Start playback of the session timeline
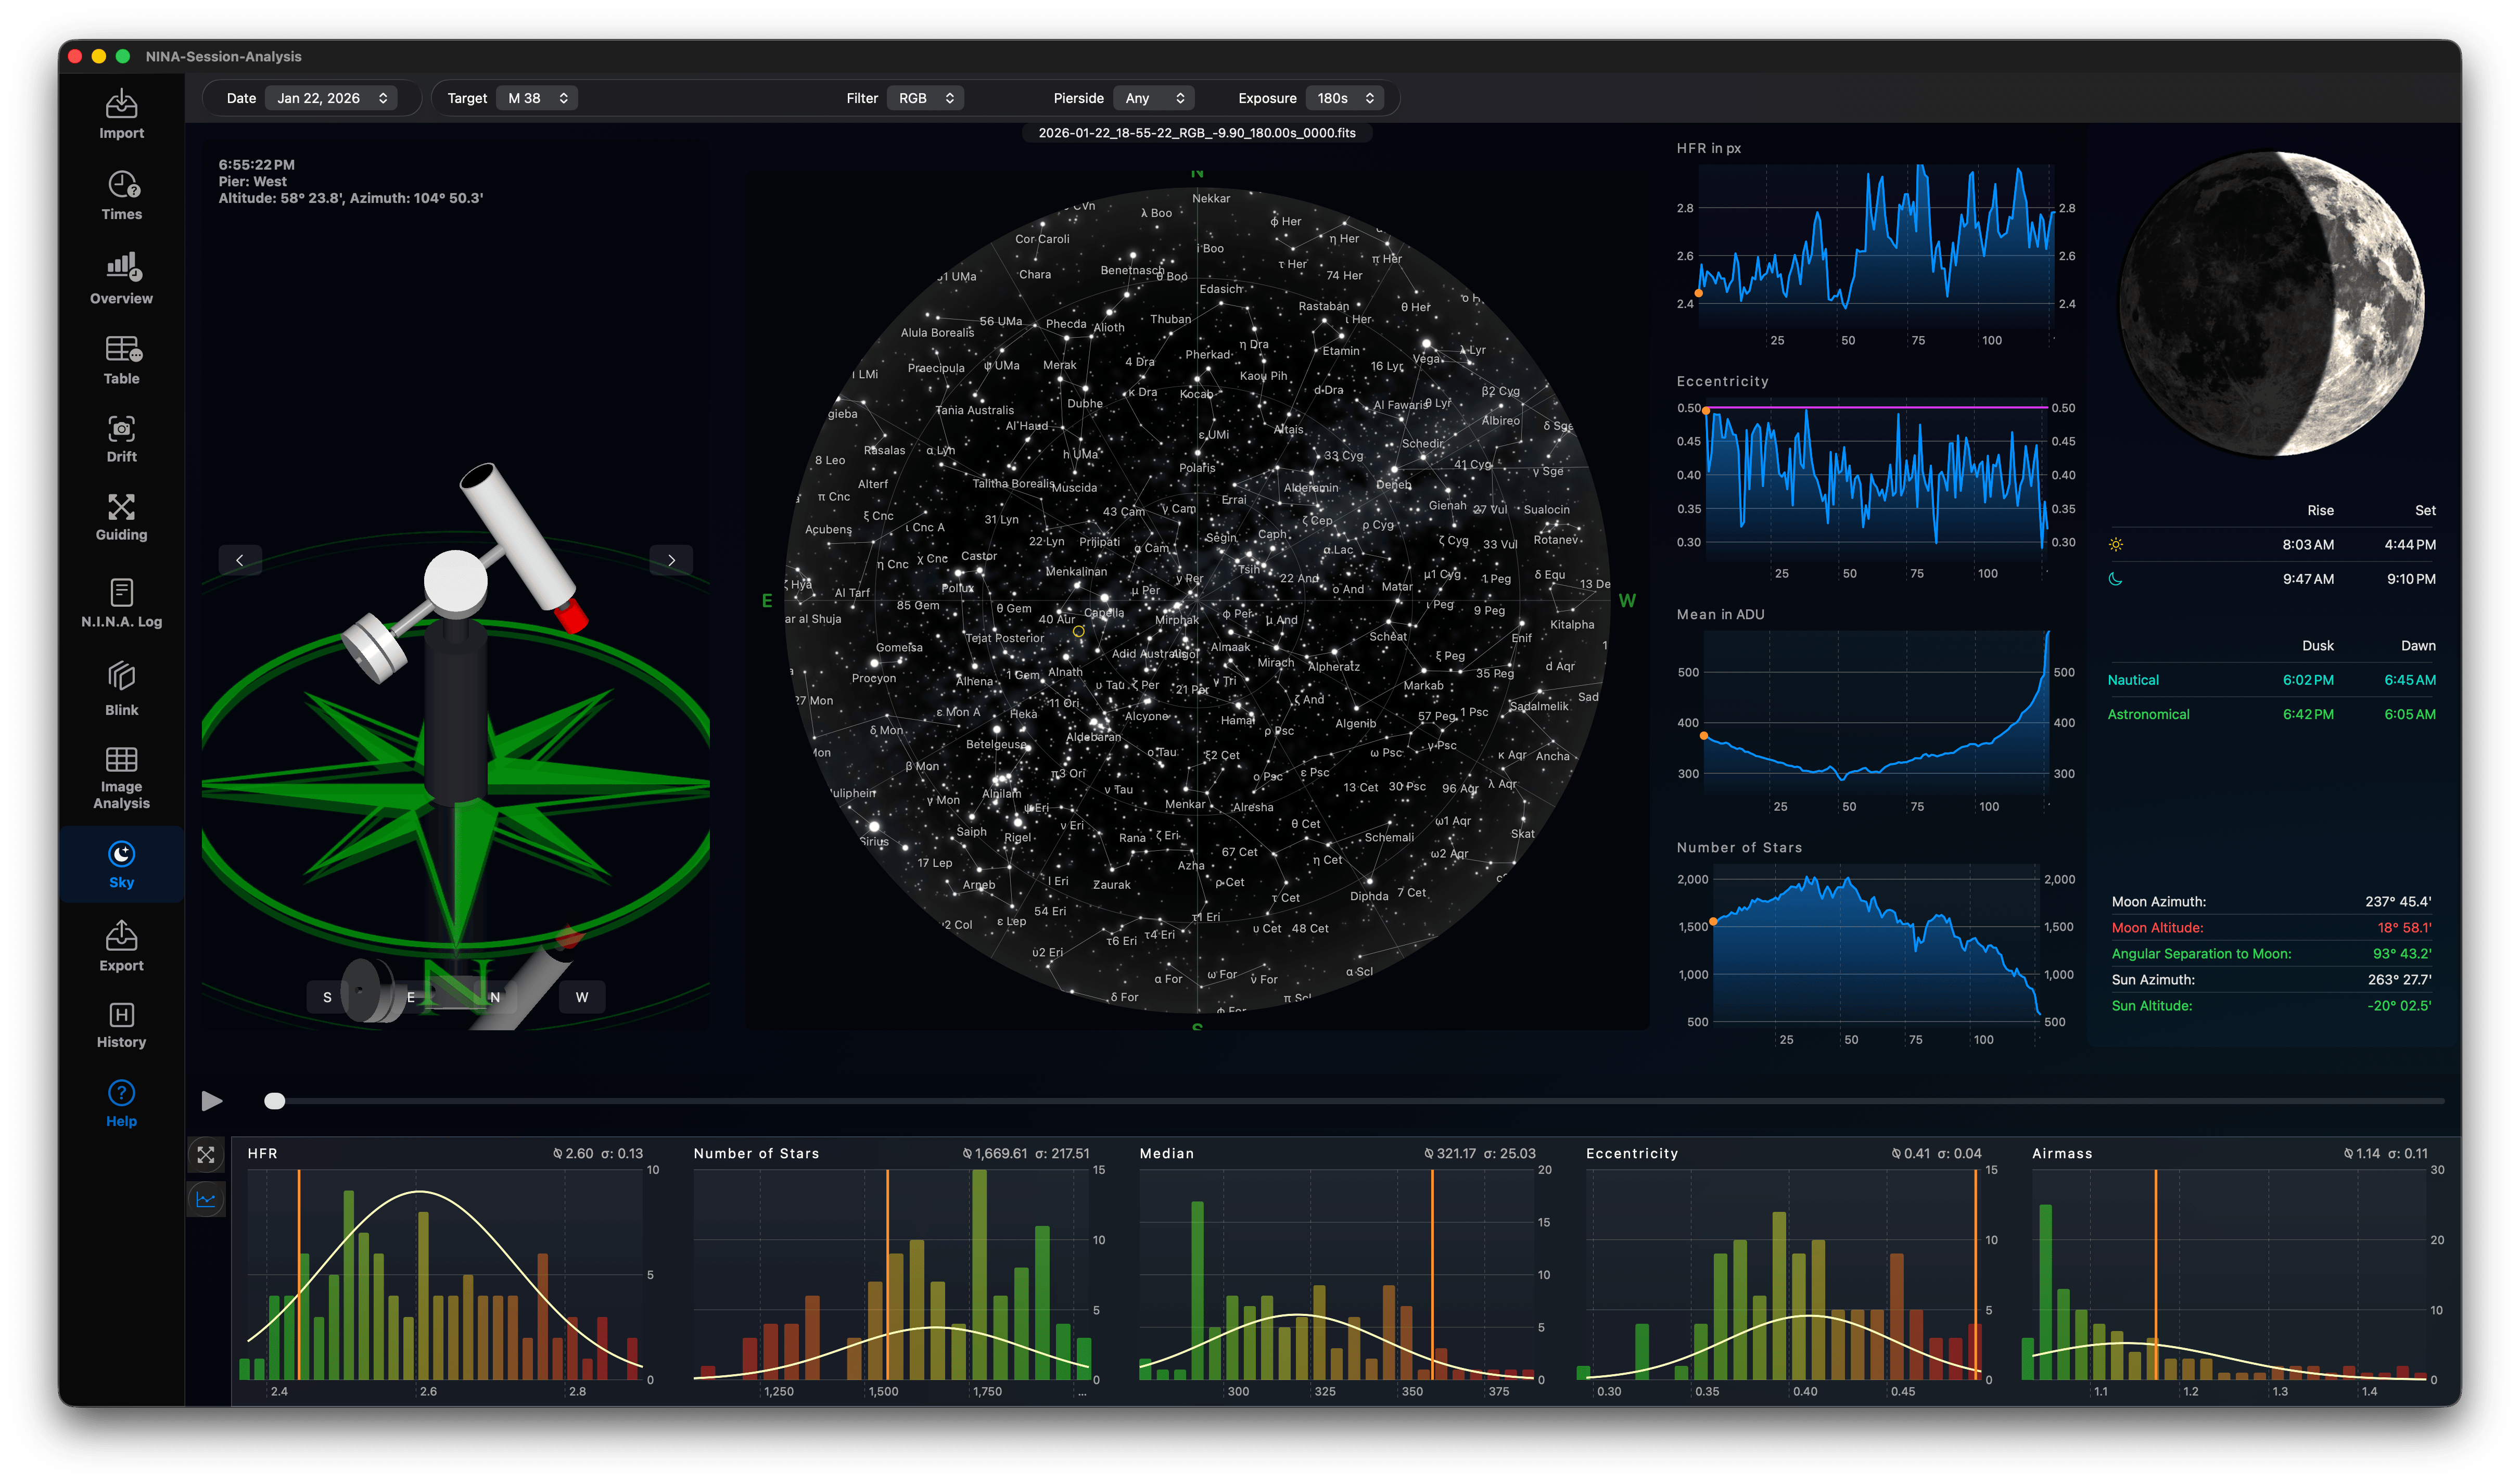The width and height of the screenshot is (2520, 1484). pos(212,1101)
